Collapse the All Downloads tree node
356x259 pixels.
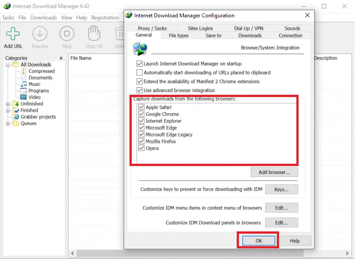point(8,65)
